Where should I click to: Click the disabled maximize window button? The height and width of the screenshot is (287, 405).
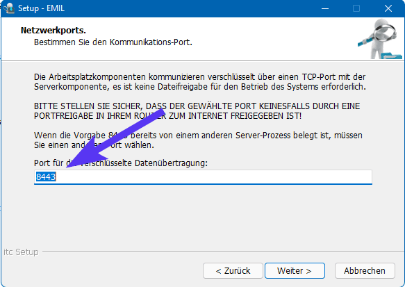click(x=356, y=8)
